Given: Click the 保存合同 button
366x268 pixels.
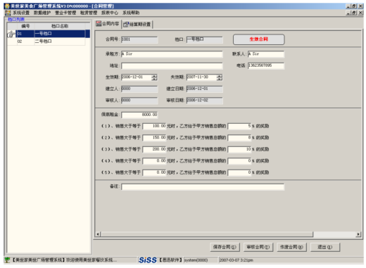Looking at the screenshot, I should (x=225, y=247).
